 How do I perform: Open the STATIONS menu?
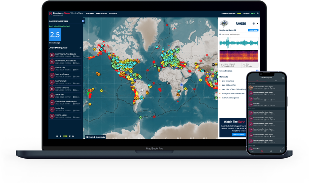[90, 13]
